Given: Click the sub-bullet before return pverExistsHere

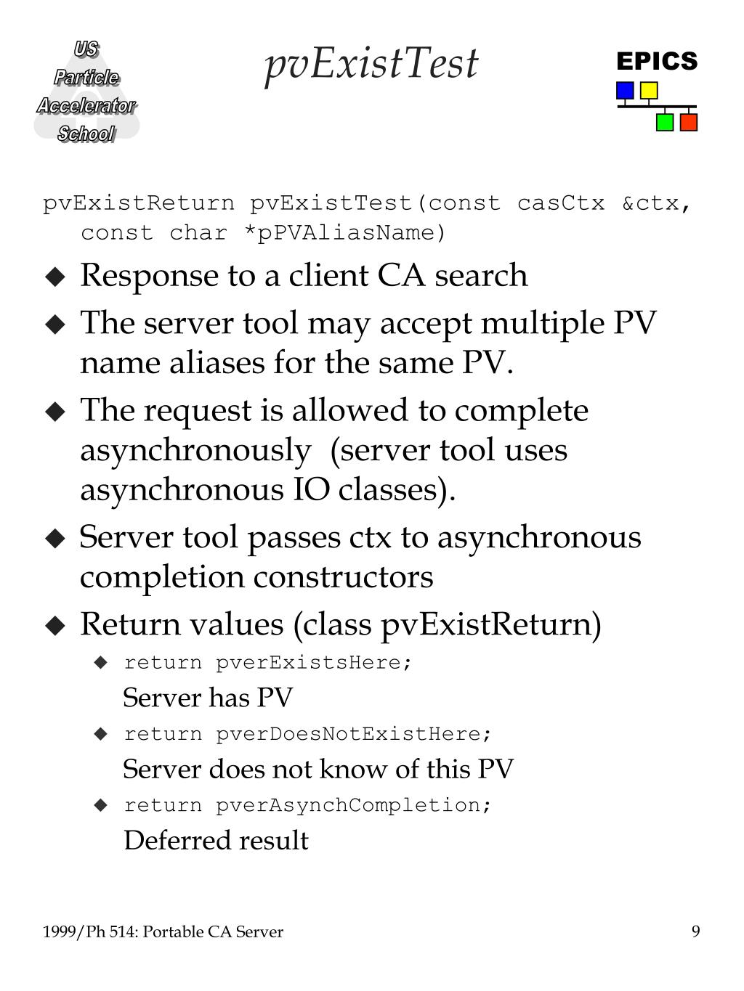Looking at the screenshot, I should pyautogui.click(x=101, y=662).
